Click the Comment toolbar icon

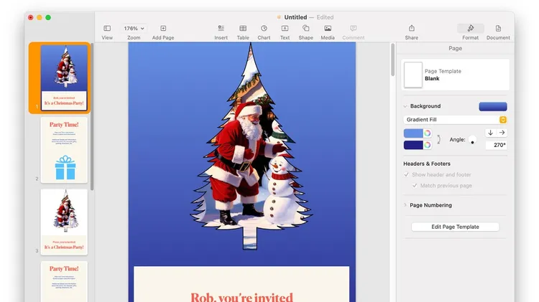353,28
